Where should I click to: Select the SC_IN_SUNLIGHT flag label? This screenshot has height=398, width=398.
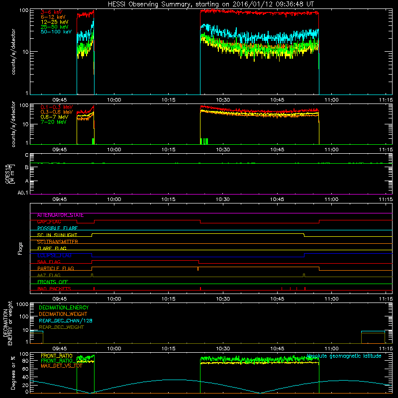57,235
